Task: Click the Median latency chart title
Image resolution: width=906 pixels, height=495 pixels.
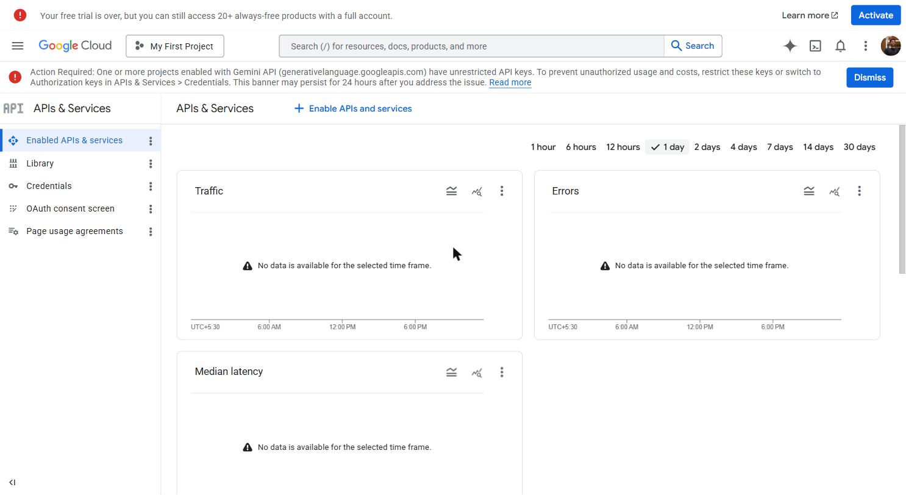Action: [x=229, y=372]
